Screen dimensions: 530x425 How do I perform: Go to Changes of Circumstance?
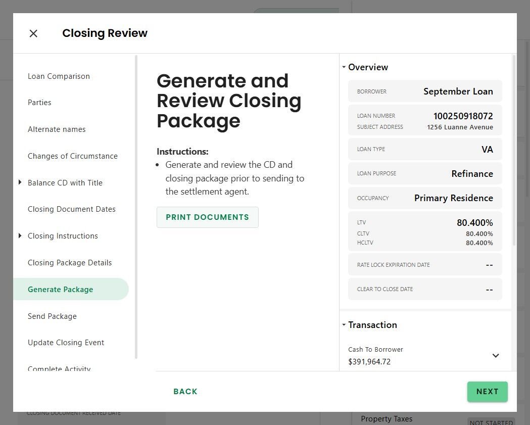point(73,156)
